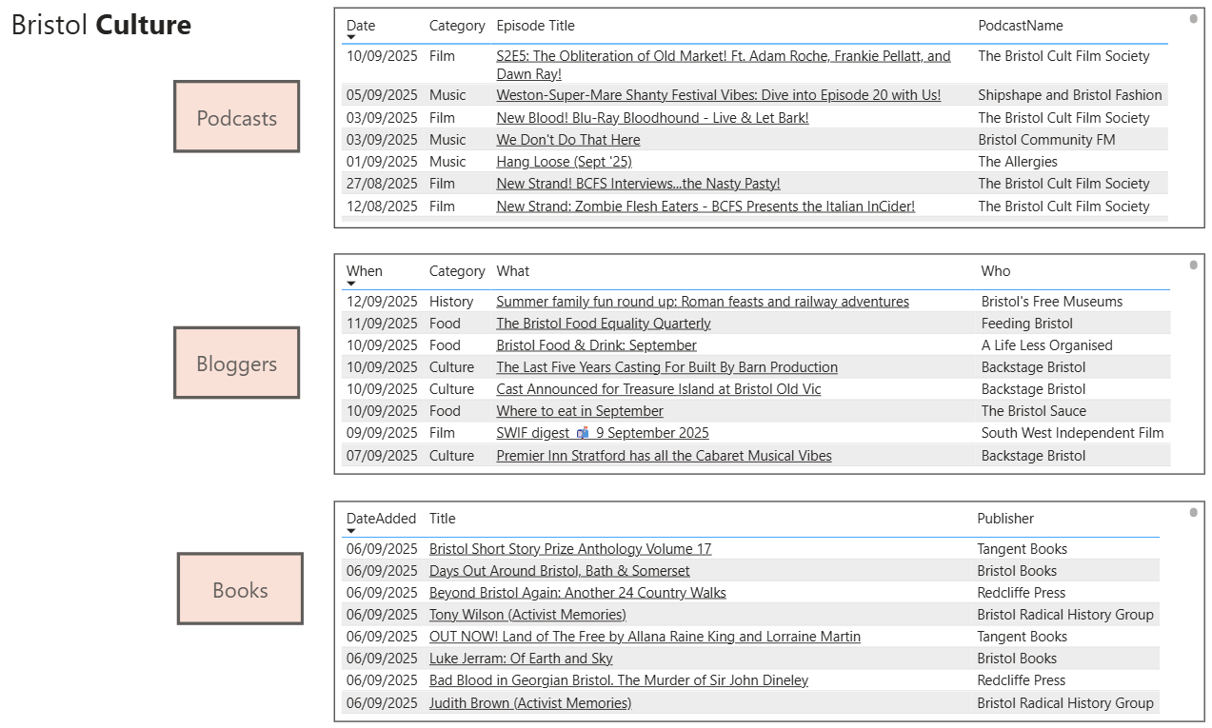1212x728 pixels.
Task: Open Judith Brown (Activist Memories) link
Action: click(x=530, y=703)
